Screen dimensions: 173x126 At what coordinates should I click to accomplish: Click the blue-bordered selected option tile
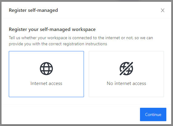point(46,74)
